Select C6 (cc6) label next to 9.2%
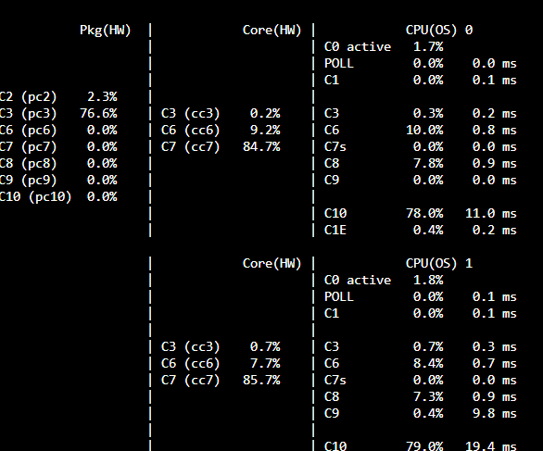This screenshot has width=543, height=451. [x=191, y=131]
